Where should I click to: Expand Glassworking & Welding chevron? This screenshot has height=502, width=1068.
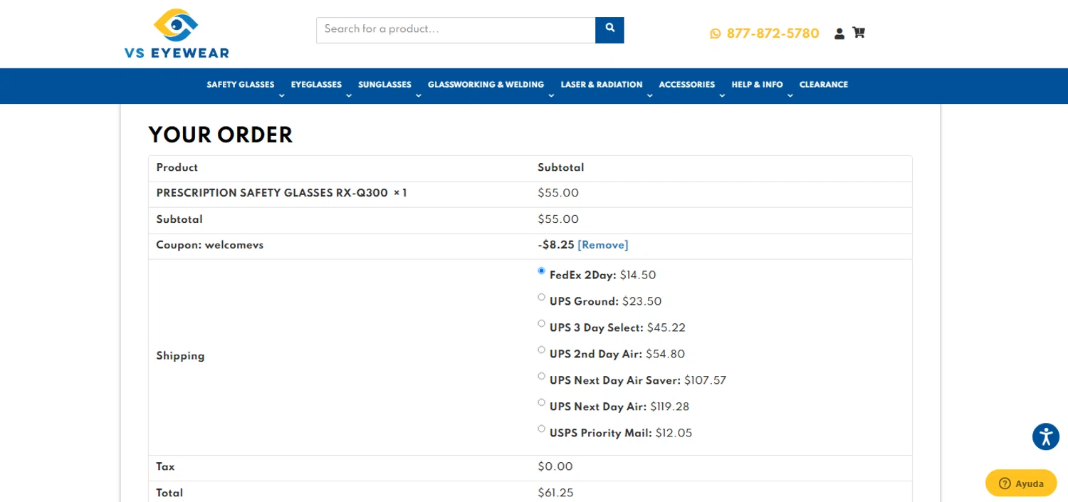coord(551,96)
